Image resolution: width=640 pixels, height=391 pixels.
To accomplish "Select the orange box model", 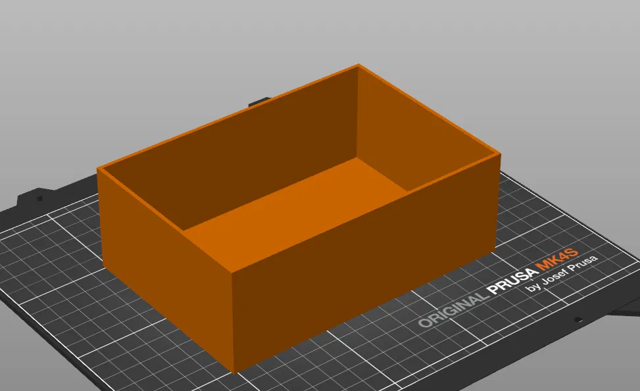I will pyautogui.click(x=296, y=230).
